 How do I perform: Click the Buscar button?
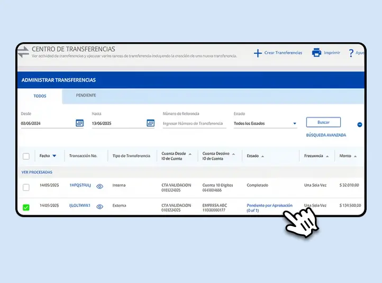[x=323, y=122]
